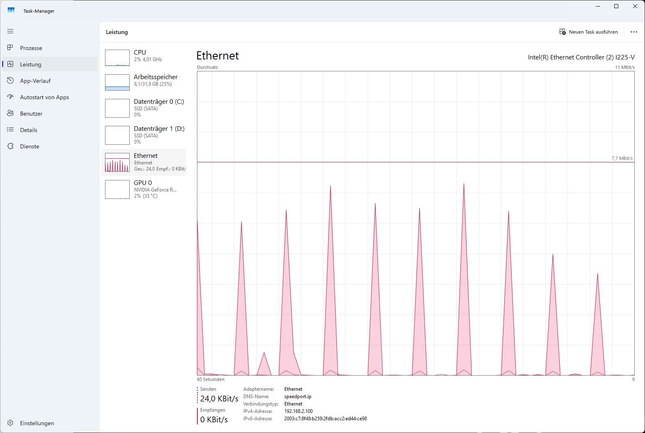Click Intel(R) Ethernet Controller (2) I225-V text

tap(581, 57)
